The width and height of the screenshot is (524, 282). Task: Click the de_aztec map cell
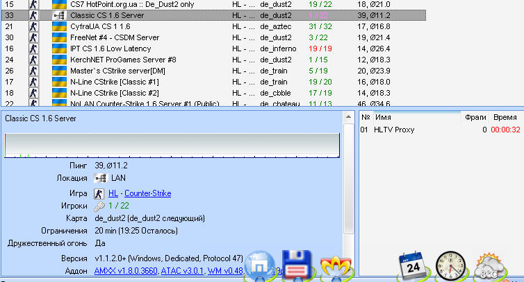point(276,26)
